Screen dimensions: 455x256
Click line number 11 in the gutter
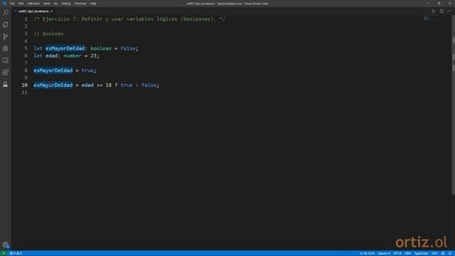pos(24,92)
